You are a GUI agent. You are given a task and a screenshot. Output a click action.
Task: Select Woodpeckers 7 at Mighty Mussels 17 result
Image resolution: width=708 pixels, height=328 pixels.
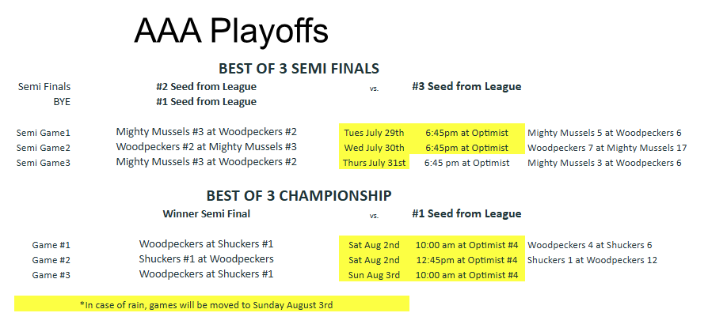pyautogui.click(x=607, y=148)
